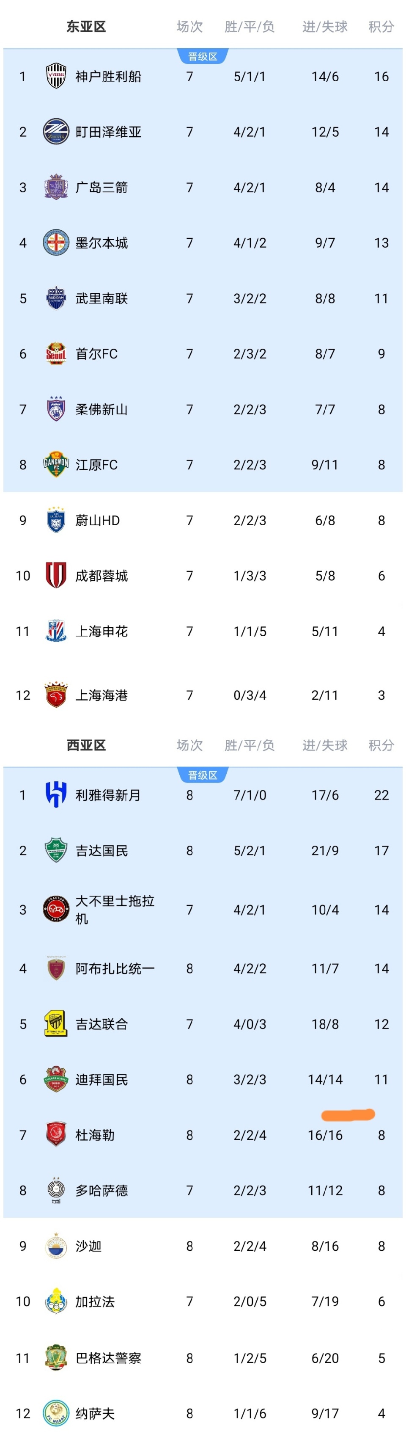Screen dimensions: 406x1434
Task: Tap the Chengdu Rongcheng (成都蓉城) logo
Action: pyautogui.click(x=56, y=576)
